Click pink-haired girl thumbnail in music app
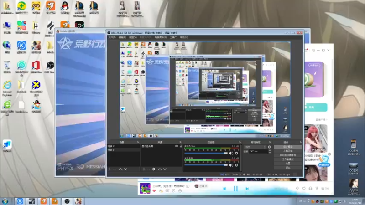 (316, 139)
